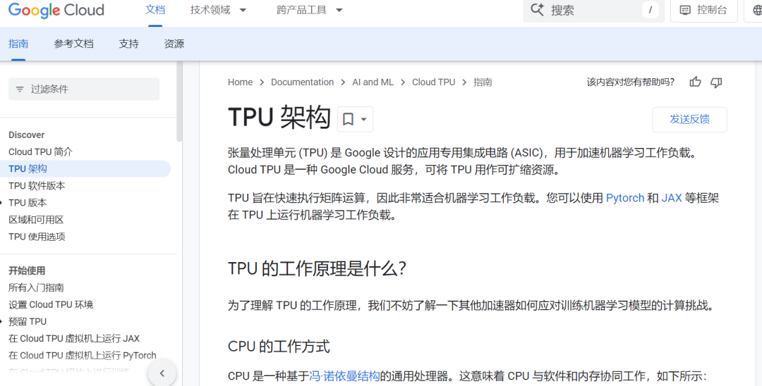Viewport: 762px width, 386px height.
Task: Open the Pytorch link
Action: [625, 198]
